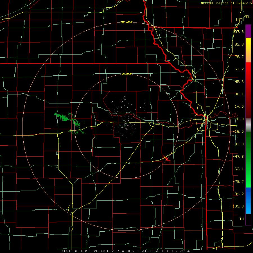Select the 61.2 value on velocity scale

click(x=239, y=69)
